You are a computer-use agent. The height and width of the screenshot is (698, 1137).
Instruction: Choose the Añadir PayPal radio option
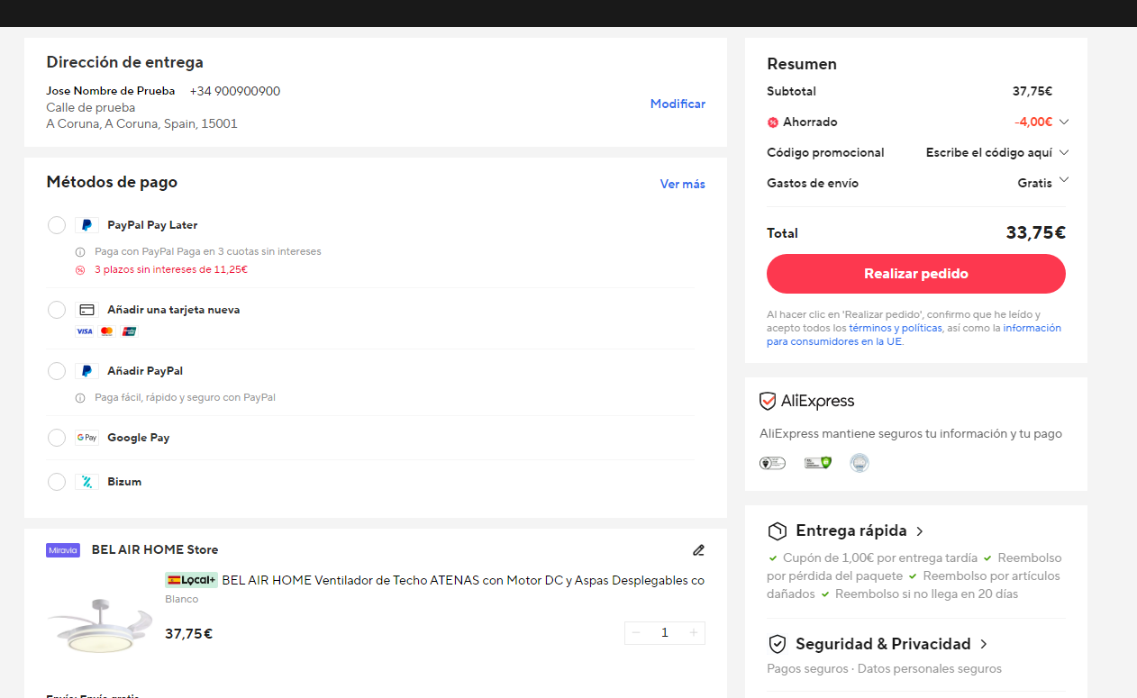pos(57,371)
